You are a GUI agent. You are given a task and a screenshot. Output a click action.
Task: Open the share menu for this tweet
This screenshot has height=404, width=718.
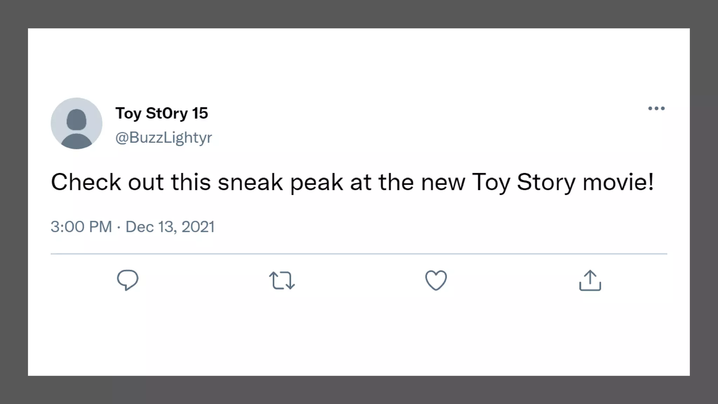(590, 280)
